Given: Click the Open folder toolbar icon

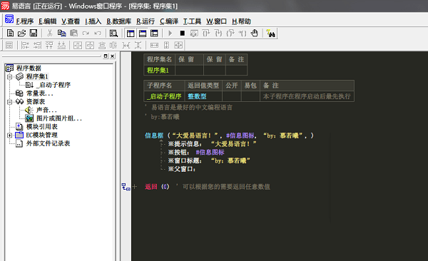Looking at the screenshot, I should point(21,34).
